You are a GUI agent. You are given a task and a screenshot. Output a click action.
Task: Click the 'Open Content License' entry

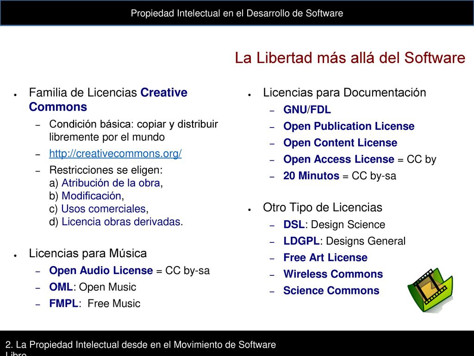340,143
